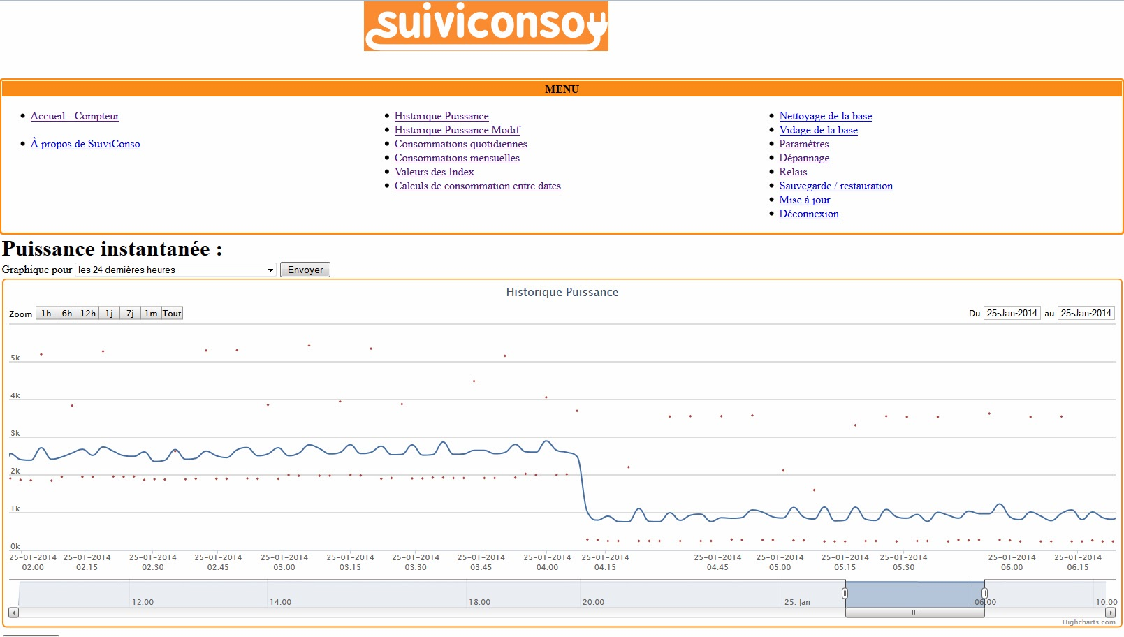Click the SuiviConso logo banner

coord(486,26)
